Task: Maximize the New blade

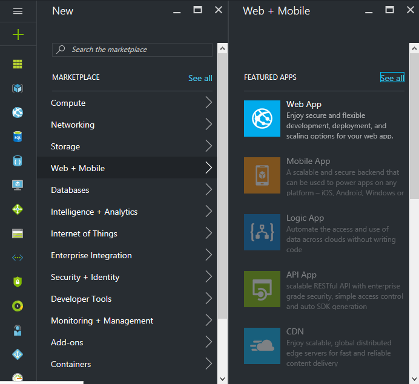Action: [198, 10]
